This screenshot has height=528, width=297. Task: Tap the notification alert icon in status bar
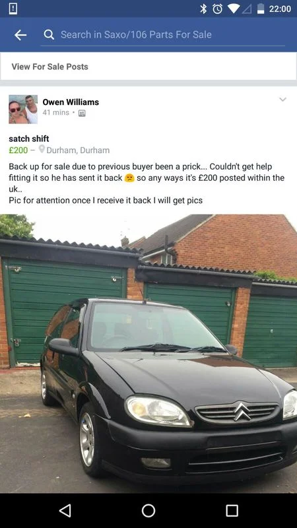click(13, 9)
